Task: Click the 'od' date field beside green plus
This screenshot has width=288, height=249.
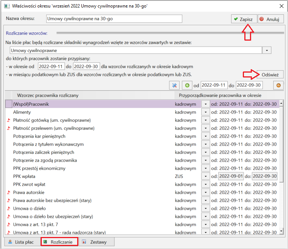Action: [214, 85]
